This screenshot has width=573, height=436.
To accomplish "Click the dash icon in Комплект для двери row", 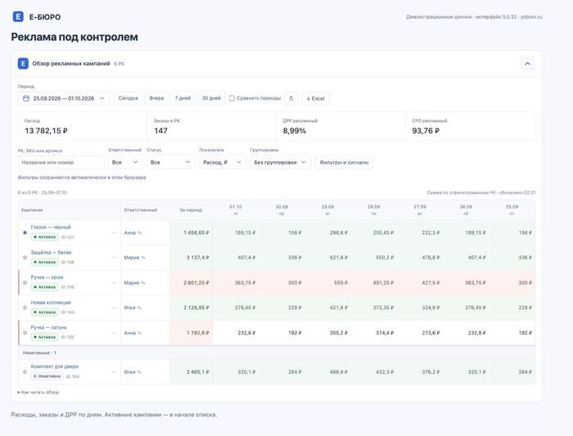I will (x=114, y=371).
